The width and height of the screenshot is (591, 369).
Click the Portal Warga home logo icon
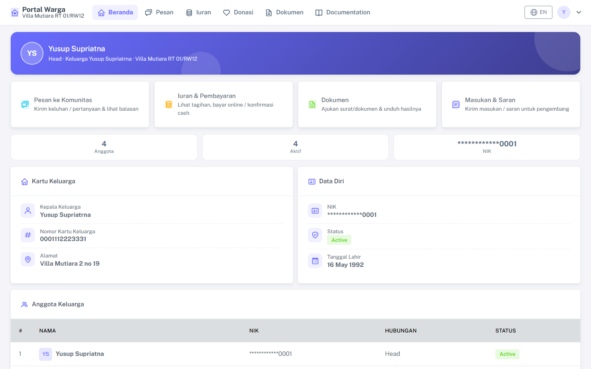[15, 13]
